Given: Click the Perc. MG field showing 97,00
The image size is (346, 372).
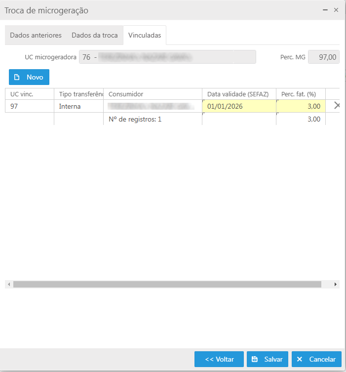Looking at the screenshot, I should [324, 57].
